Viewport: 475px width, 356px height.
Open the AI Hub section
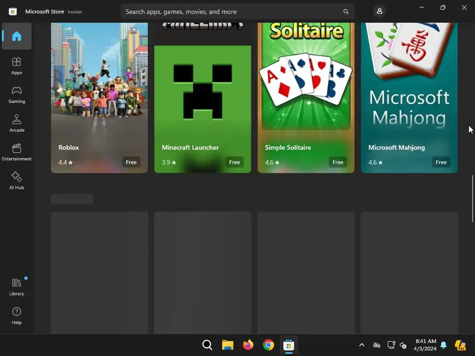pyautogui.click(x=17, y=181)
